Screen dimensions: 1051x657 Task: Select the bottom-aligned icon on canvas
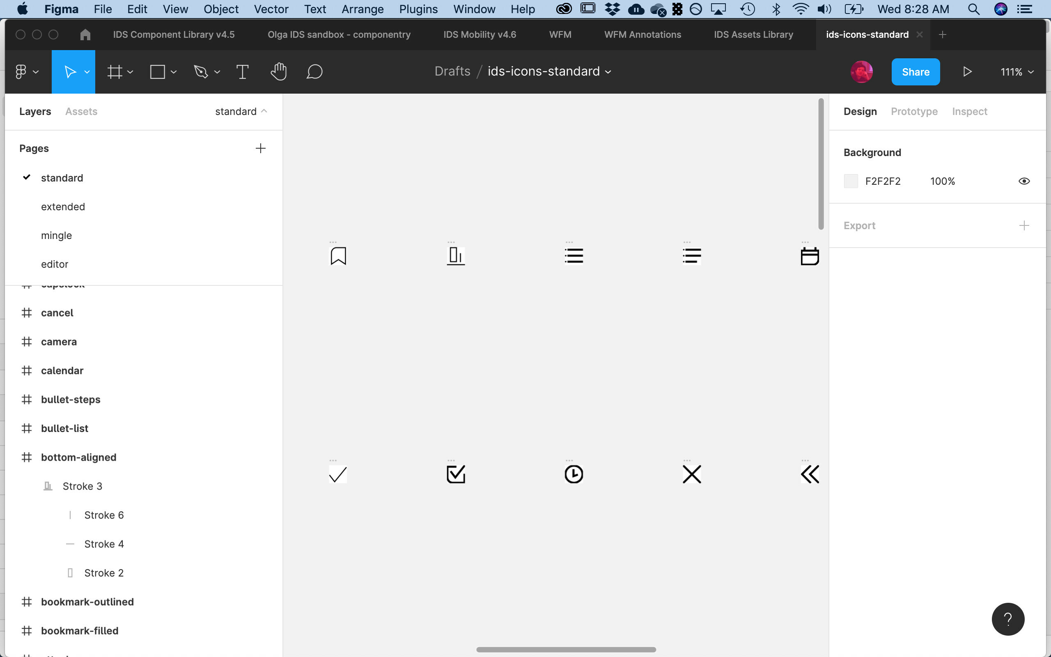pos(456,256)
